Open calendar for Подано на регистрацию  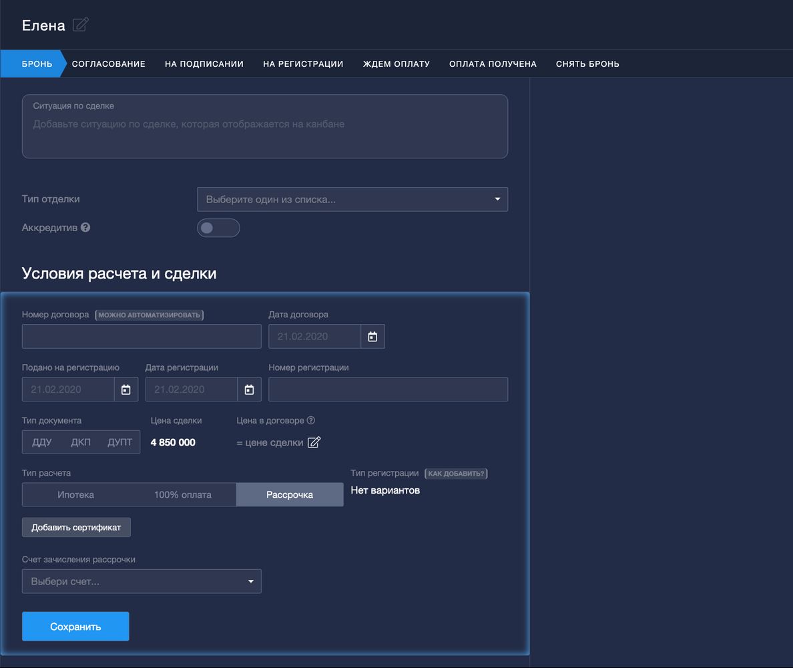[126, 389]
